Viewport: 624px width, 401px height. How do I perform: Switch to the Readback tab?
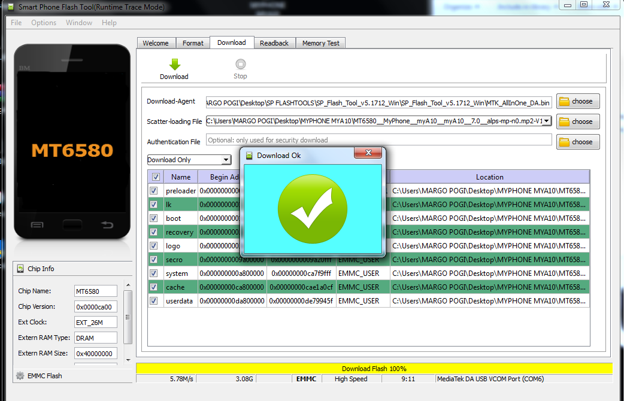click(274, 43)
